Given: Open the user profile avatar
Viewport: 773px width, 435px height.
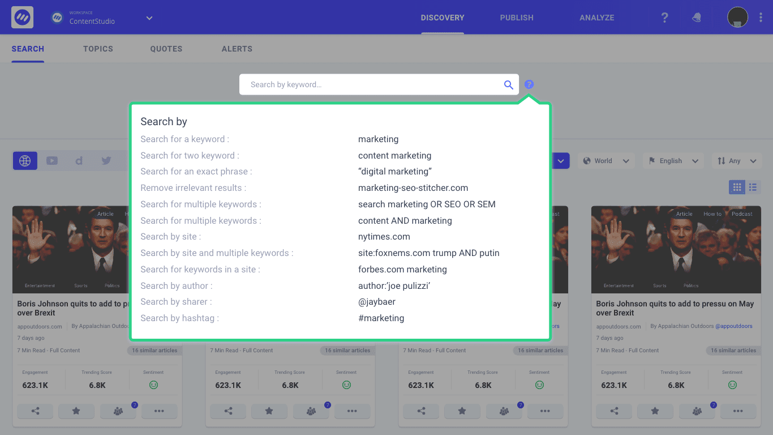Looking at the screenshot, I should (x=737, y=18).
